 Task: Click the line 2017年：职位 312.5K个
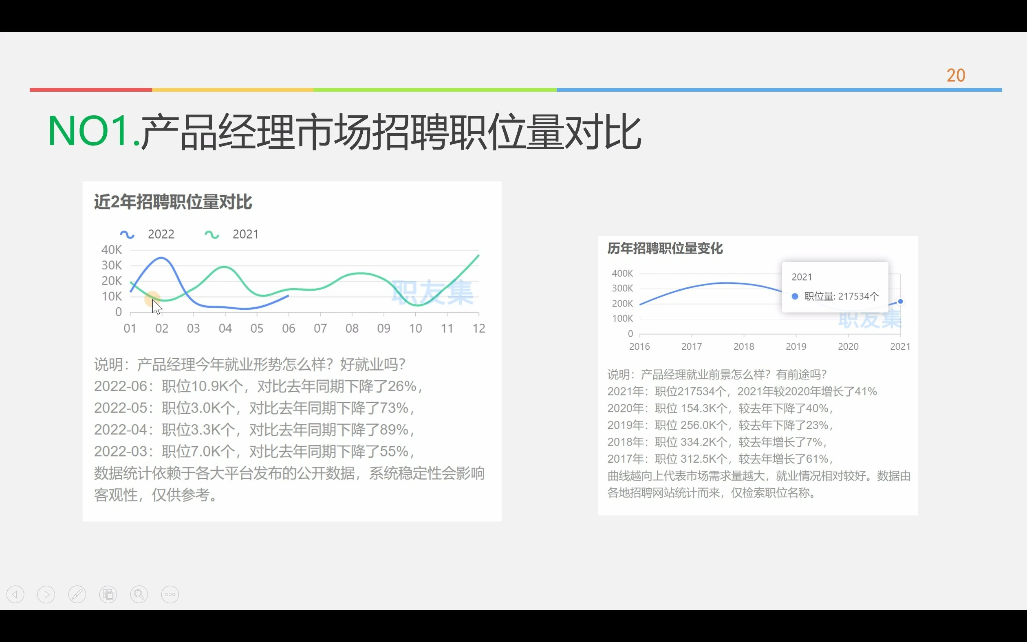click(x=721, y=459)
